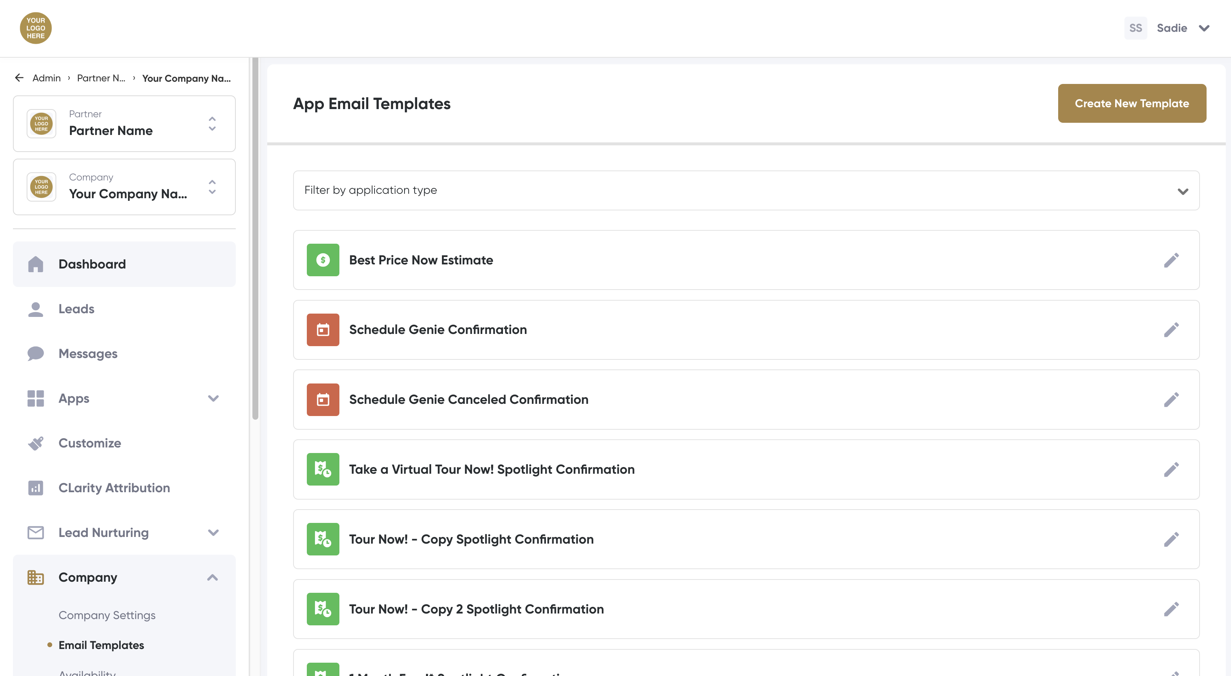Click Create New Template button
Image resolution: width=1231 pixels, height=676 pixels.
tap(1131, 104)
